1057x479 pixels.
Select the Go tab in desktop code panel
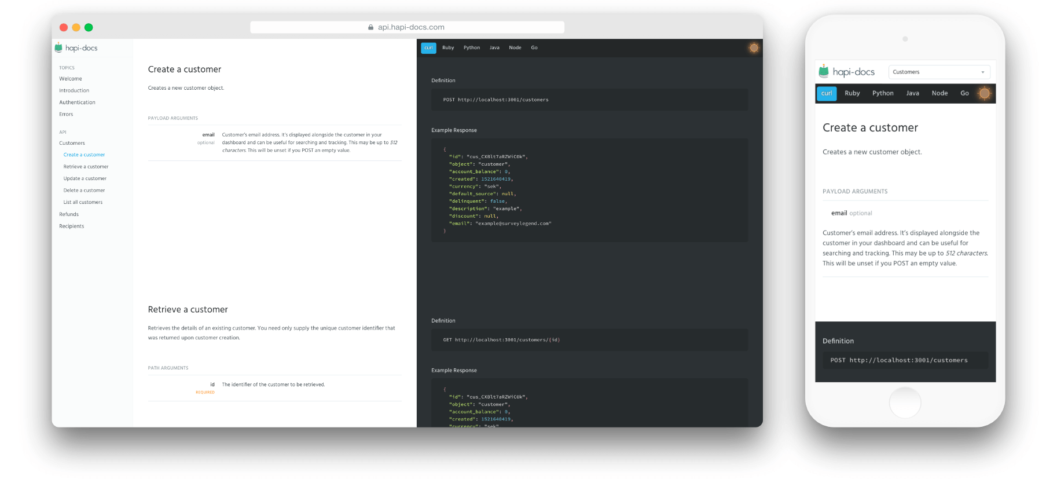tap(534, 48)
